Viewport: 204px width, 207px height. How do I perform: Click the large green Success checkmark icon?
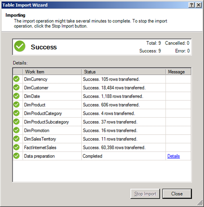(20, 46)
